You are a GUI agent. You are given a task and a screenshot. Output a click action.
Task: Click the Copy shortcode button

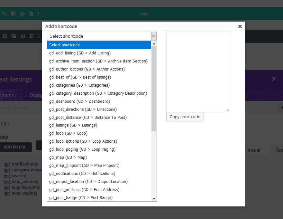pyautogui.click(x=185, y=117)
